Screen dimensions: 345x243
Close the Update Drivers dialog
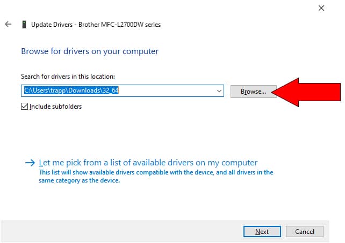click(321, 8)
